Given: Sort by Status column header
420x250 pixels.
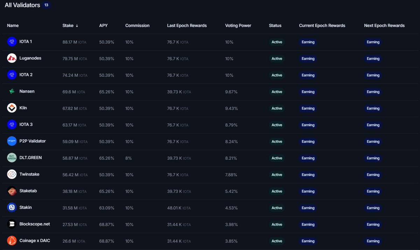Looking at the screenshot, I should click(x=275, y=26).
